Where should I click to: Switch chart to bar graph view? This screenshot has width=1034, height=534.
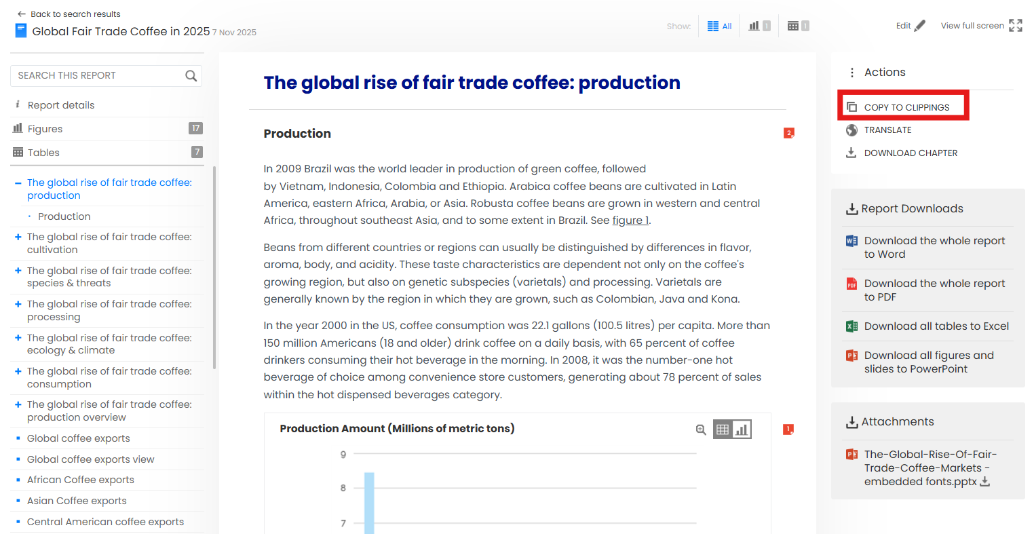[742, 430]
